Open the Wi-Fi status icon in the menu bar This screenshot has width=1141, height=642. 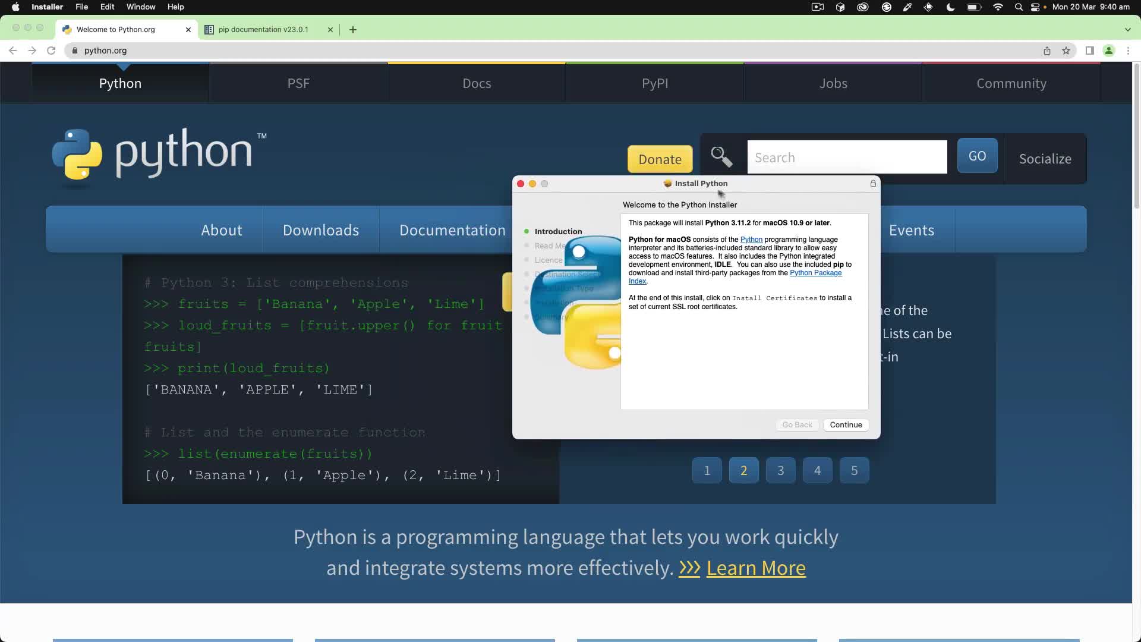[x=998, y=7]
